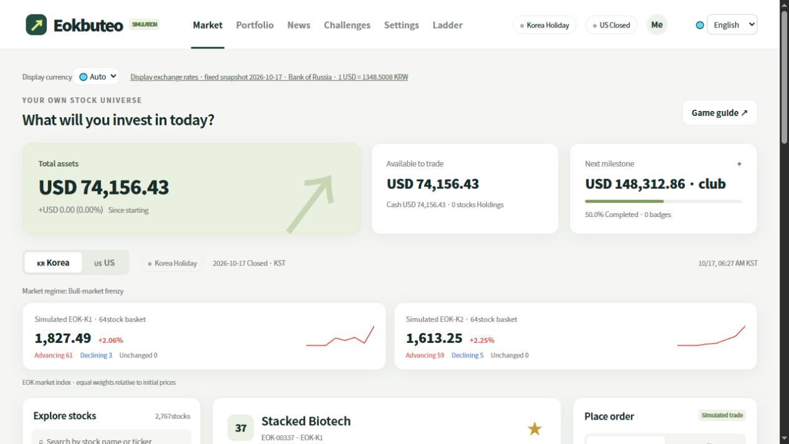This screenshot has width=789, height=444.
Task: Switch to the US market toggle
Action: point(105,263)
